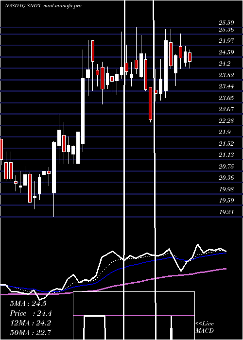Viewport: 243px width, 340px height.
Task: Click the 20.75 price axis label
Action: [x=226, y=166]
